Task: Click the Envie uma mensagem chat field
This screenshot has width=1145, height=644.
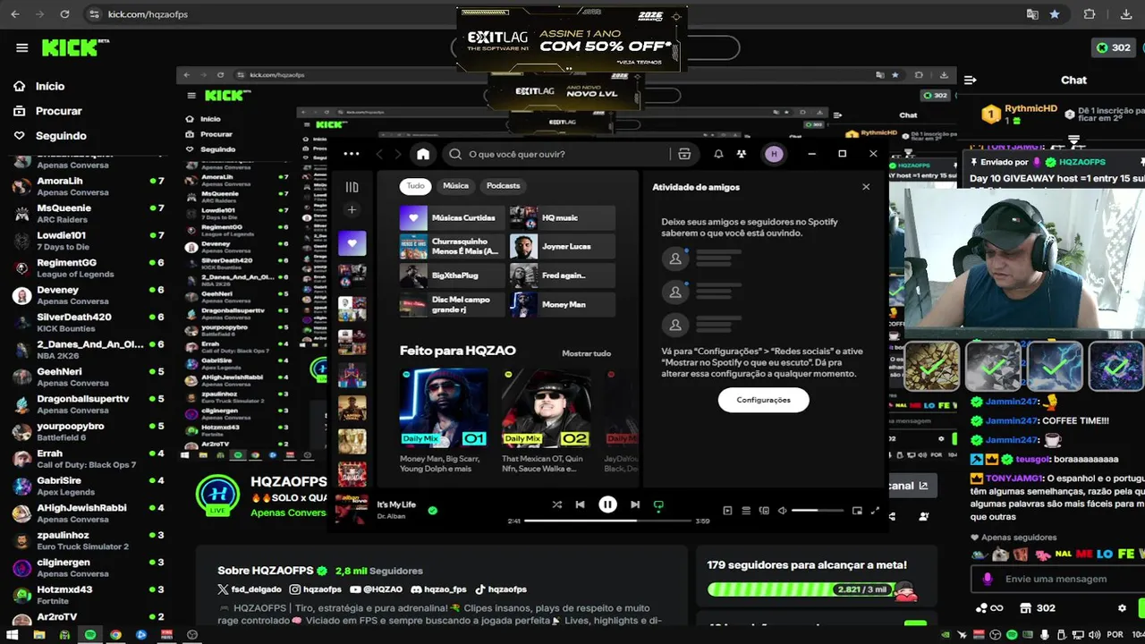Action: point(1056,579)
